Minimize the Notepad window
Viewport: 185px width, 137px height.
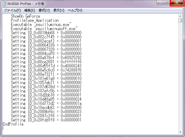(160, 3)
